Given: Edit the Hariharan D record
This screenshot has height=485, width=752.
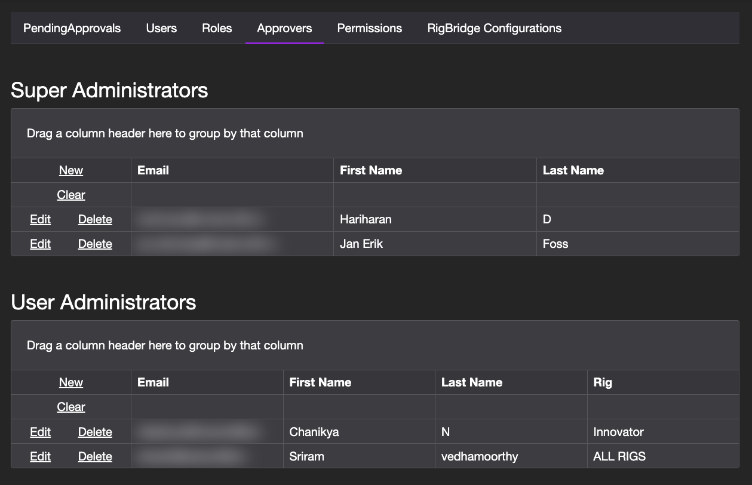Looking at the screenshot, I should coord(40,219).
